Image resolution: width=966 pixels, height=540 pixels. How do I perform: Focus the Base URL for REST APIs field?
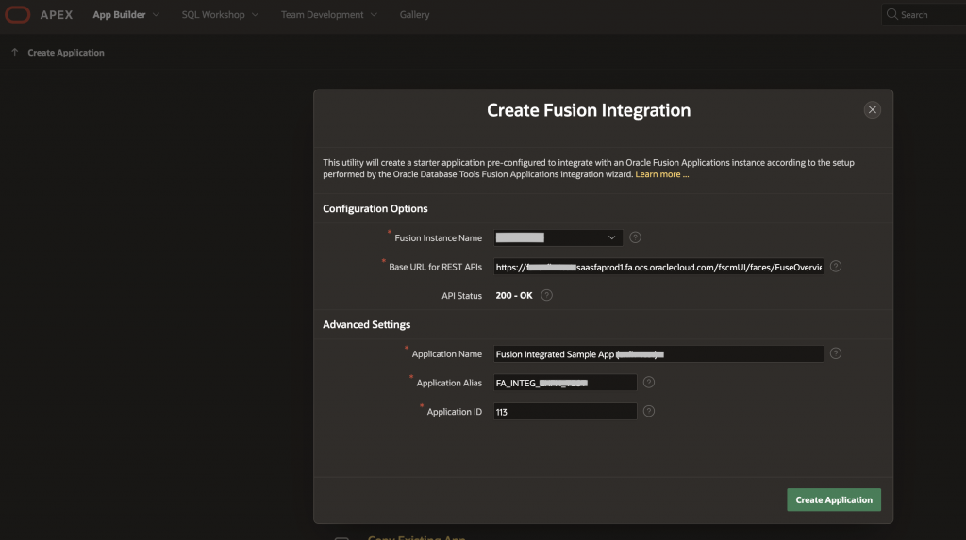(x=658, y=267)
